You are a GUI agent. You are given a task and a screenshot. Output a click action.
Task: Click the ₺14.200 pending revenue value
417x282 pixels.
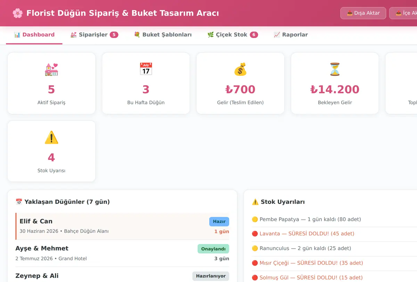coord(335,89)
